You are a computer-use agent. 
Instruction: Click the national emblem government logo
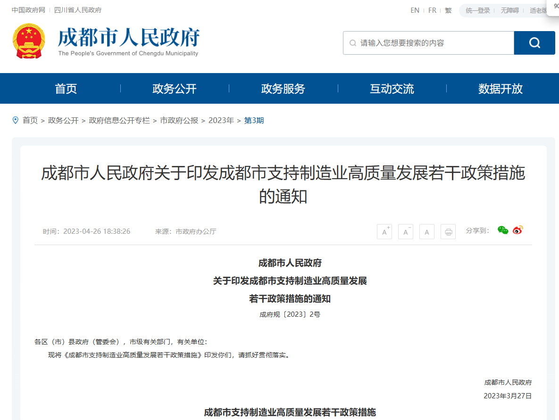[x=29, y=41]
